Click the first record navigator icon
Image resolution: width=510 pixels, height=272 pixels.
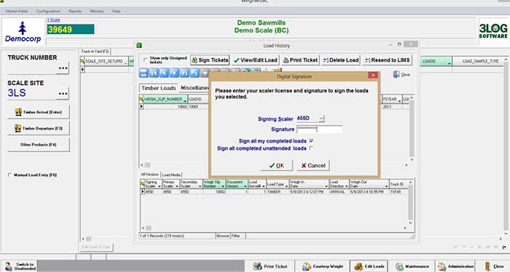tap(154, 73)
